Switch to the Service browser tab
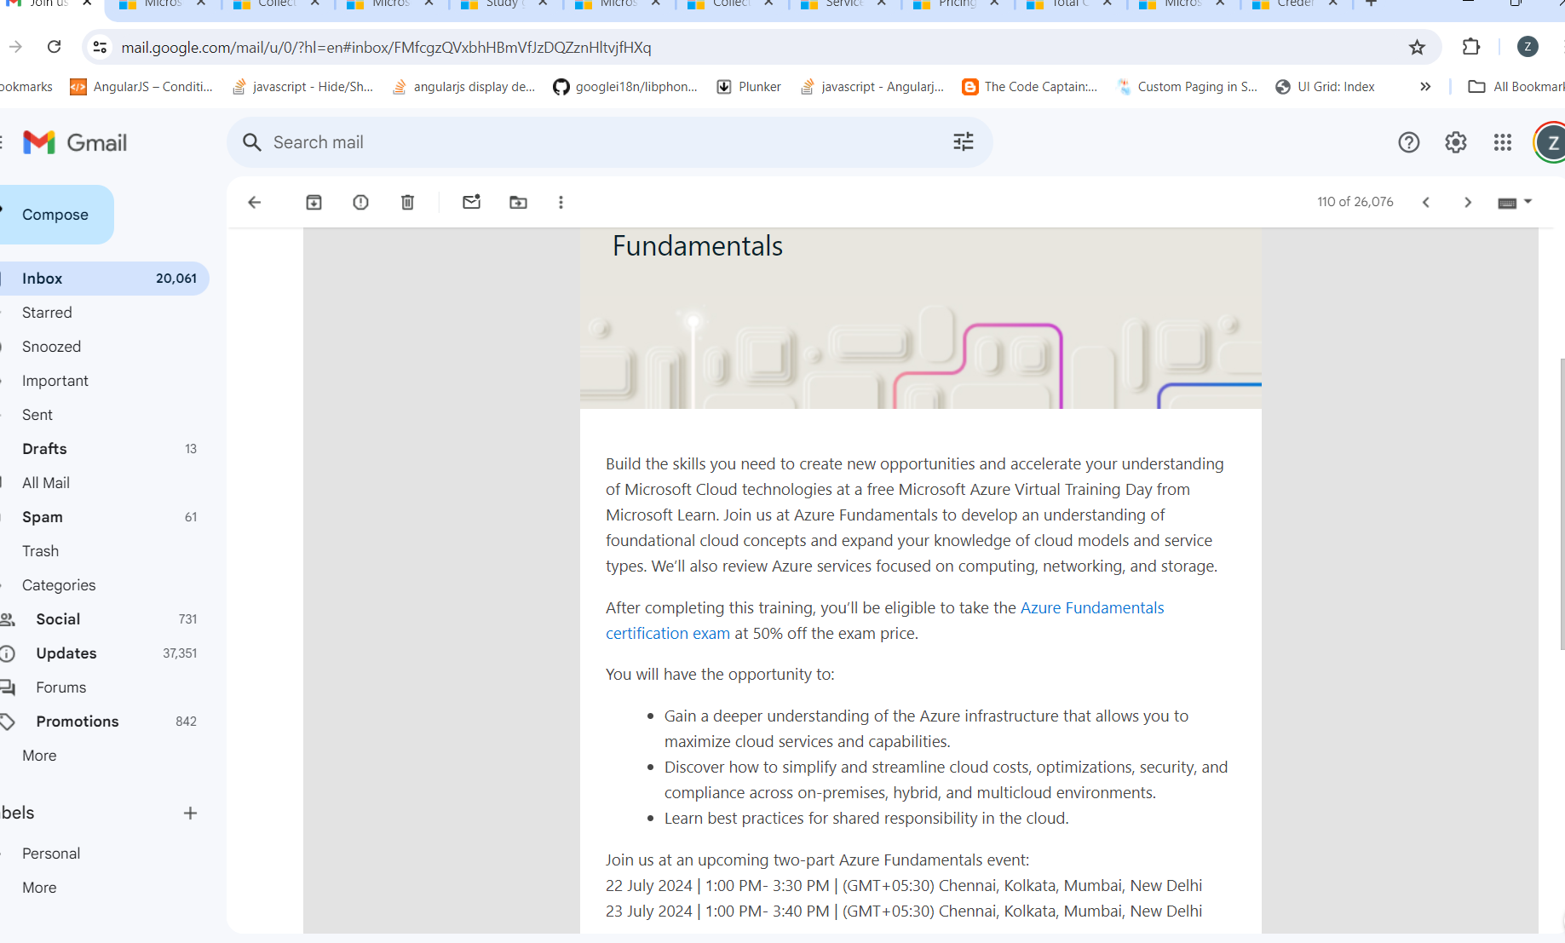 843,4
